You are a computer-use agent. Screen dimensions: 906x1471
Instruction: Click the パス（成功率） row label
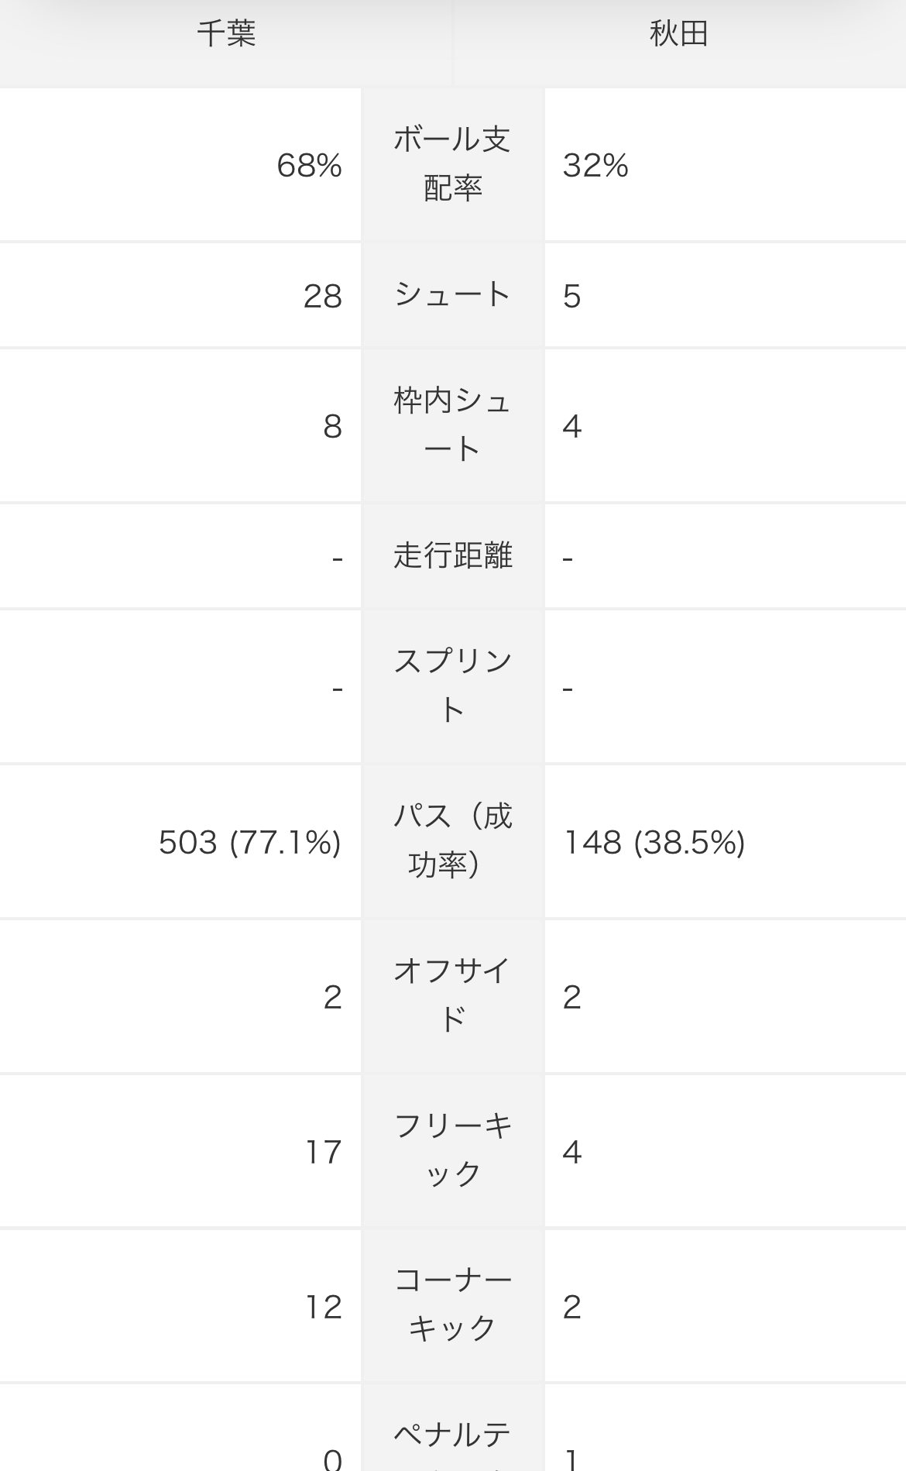tap(452, 840)
